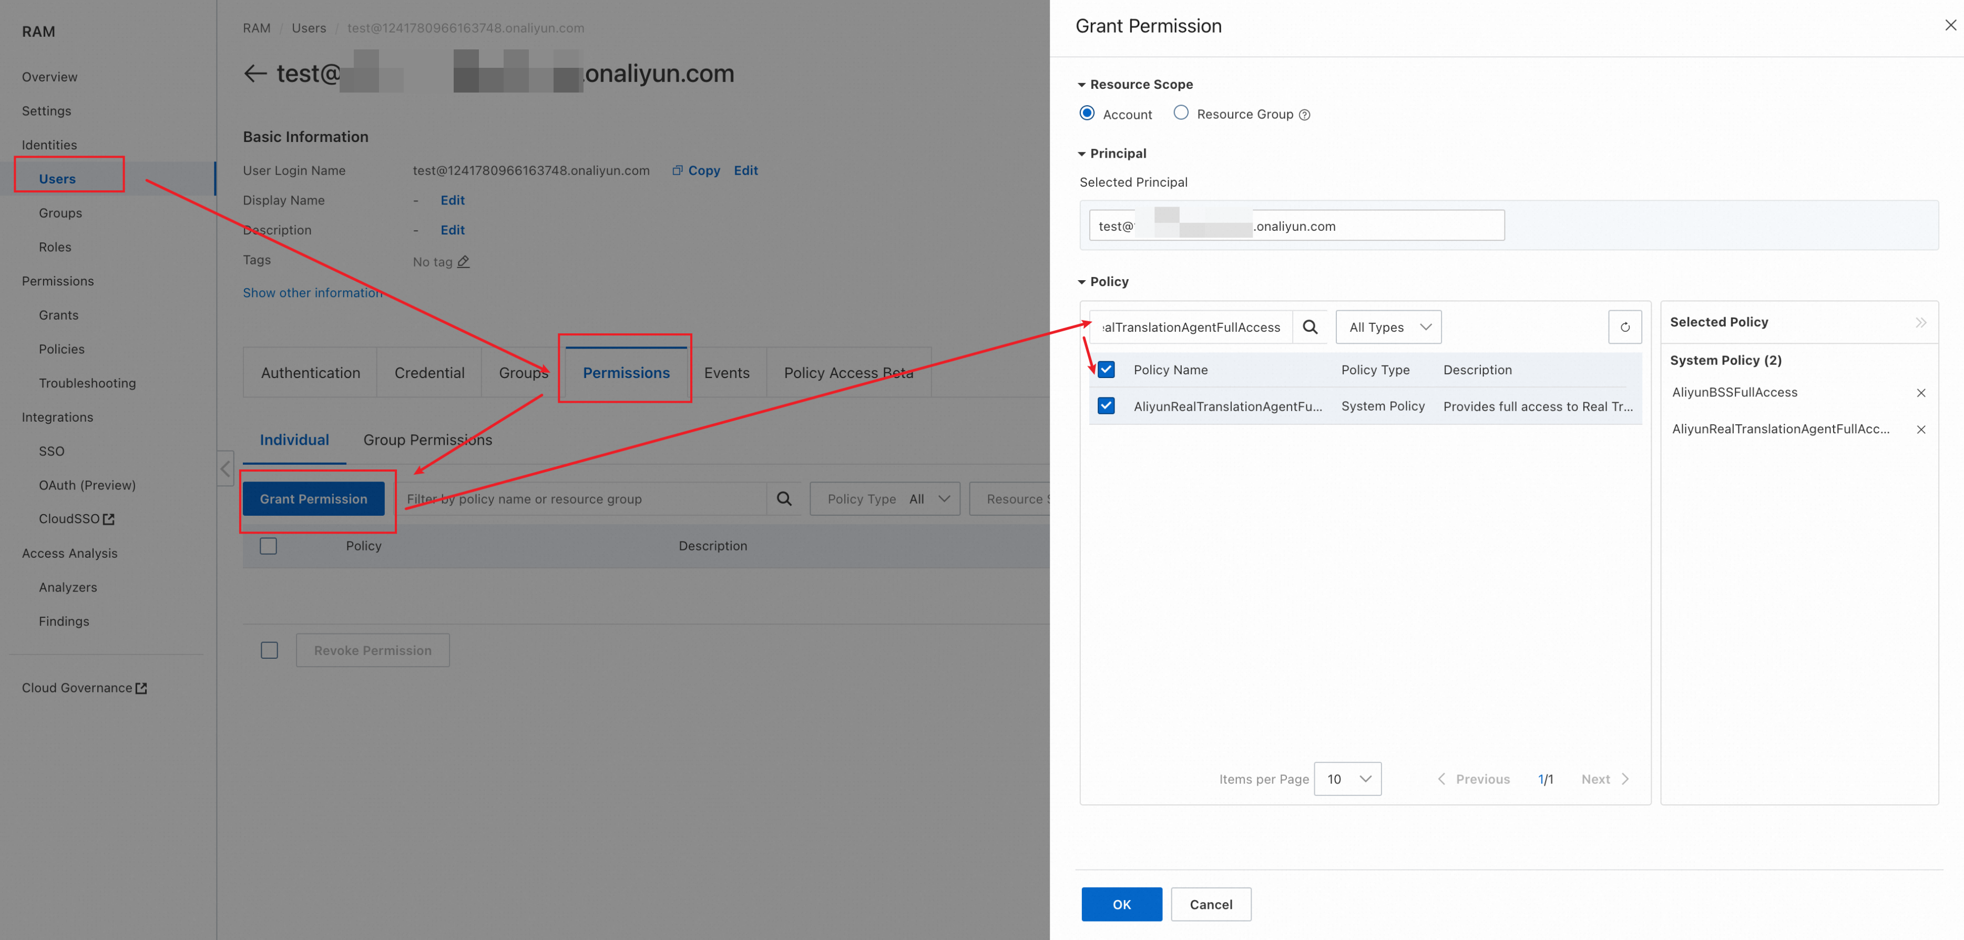Viewport: 1964px width, 940px height.
Task: Open the Policy Type All dropdown
Action: (x=884, y=498)
